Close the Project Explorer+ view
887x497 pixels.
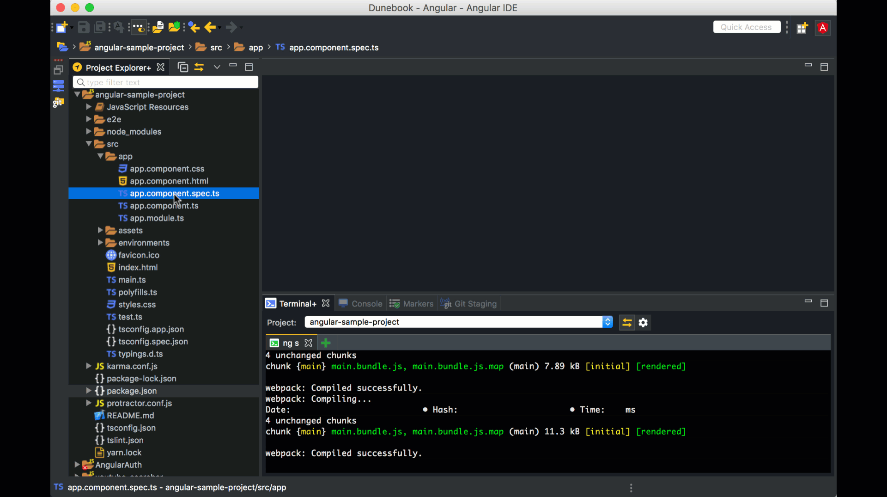(160, 67)
